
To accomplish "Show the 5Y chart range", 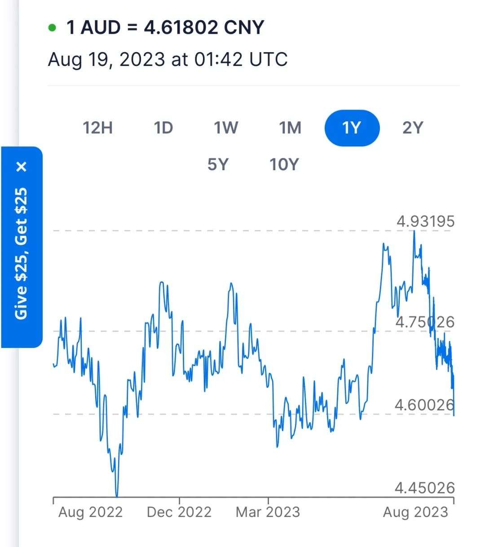I will click(218, 165).
